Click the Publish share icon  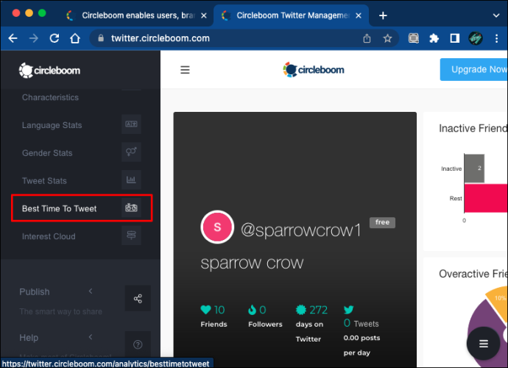pyautogui.click(x=138, y=298)
